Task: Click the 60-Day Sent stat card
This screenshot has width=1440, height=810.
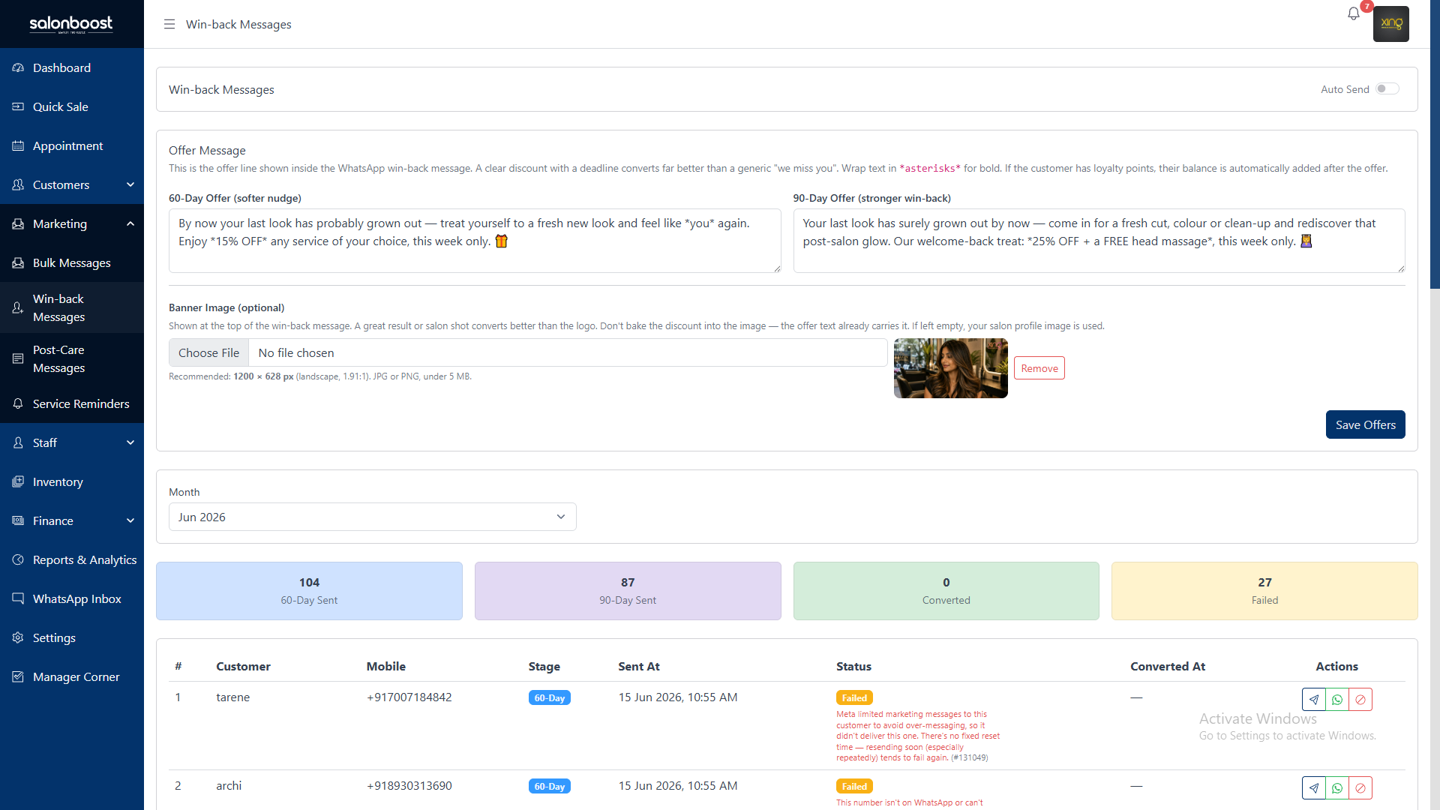Action: 309,591
